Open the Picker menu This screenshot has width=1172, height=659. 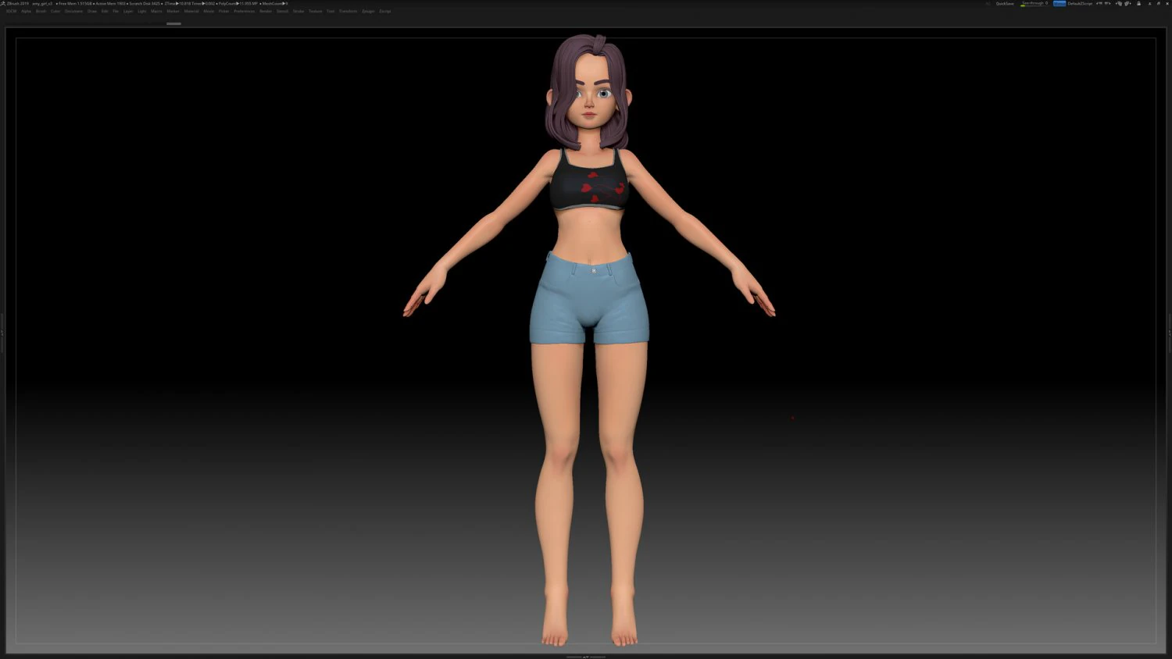(223, 11)
